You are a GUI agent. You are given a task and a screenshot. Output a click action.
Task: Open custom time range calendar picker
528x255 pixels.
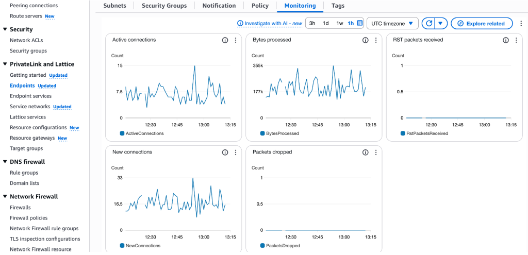click(x=360, y=23)
